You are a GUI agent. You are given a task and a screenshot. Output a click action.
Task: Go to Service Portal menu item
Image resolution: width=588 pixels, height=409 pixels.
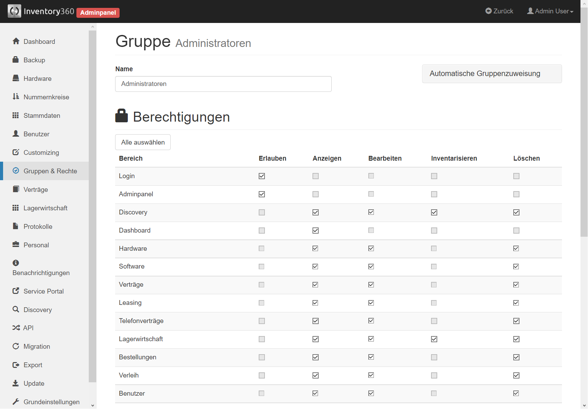44,291
